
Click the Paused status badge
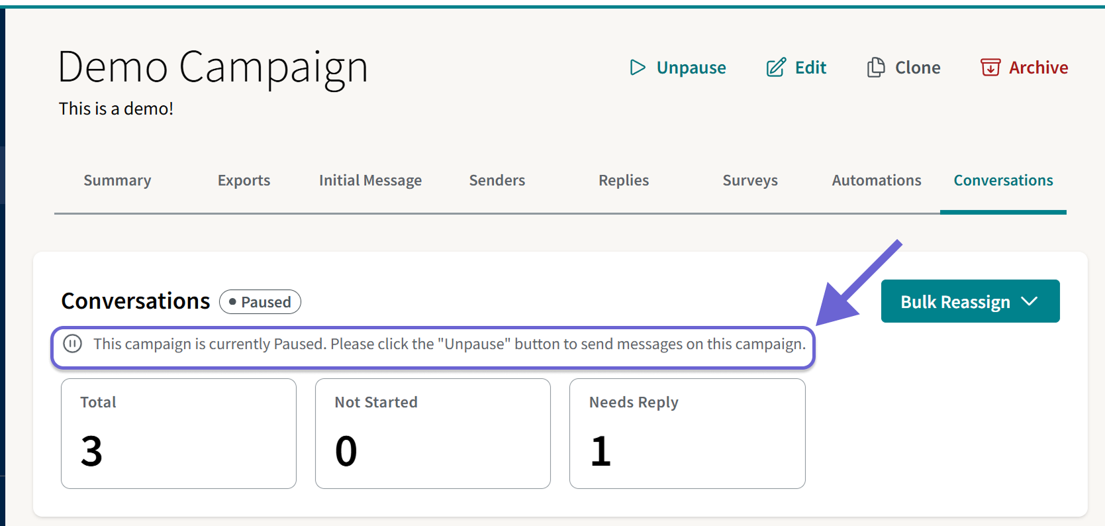pyautogui.click(x=260, y=302)
